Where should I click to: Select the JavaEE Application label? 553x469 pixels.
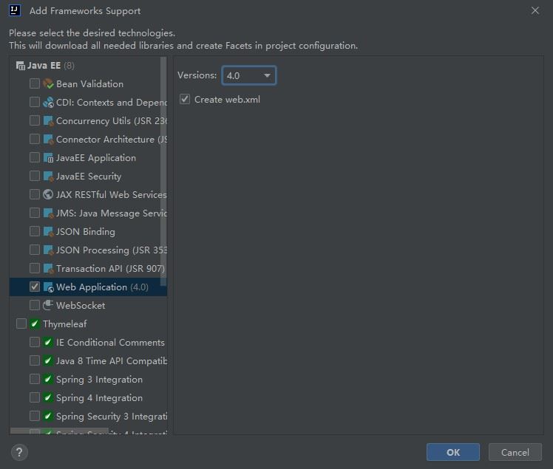[x=96, y=158]
